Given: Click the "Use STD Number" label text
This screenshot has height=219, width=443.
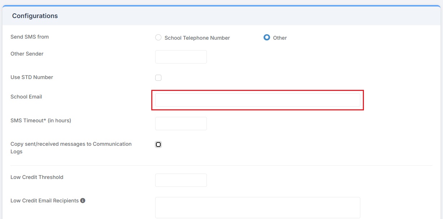Looking at the screenshot, I should click(x=32, y=77).
